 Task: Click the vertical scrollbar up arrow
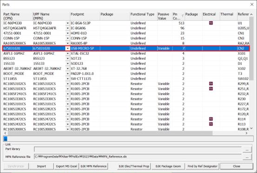(x=251, y=14)
